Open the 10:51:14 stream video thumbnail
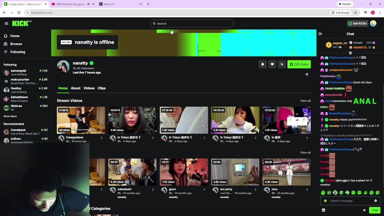Image resolution: width=384 pixels, height=216 pixels. coord(132,120)
